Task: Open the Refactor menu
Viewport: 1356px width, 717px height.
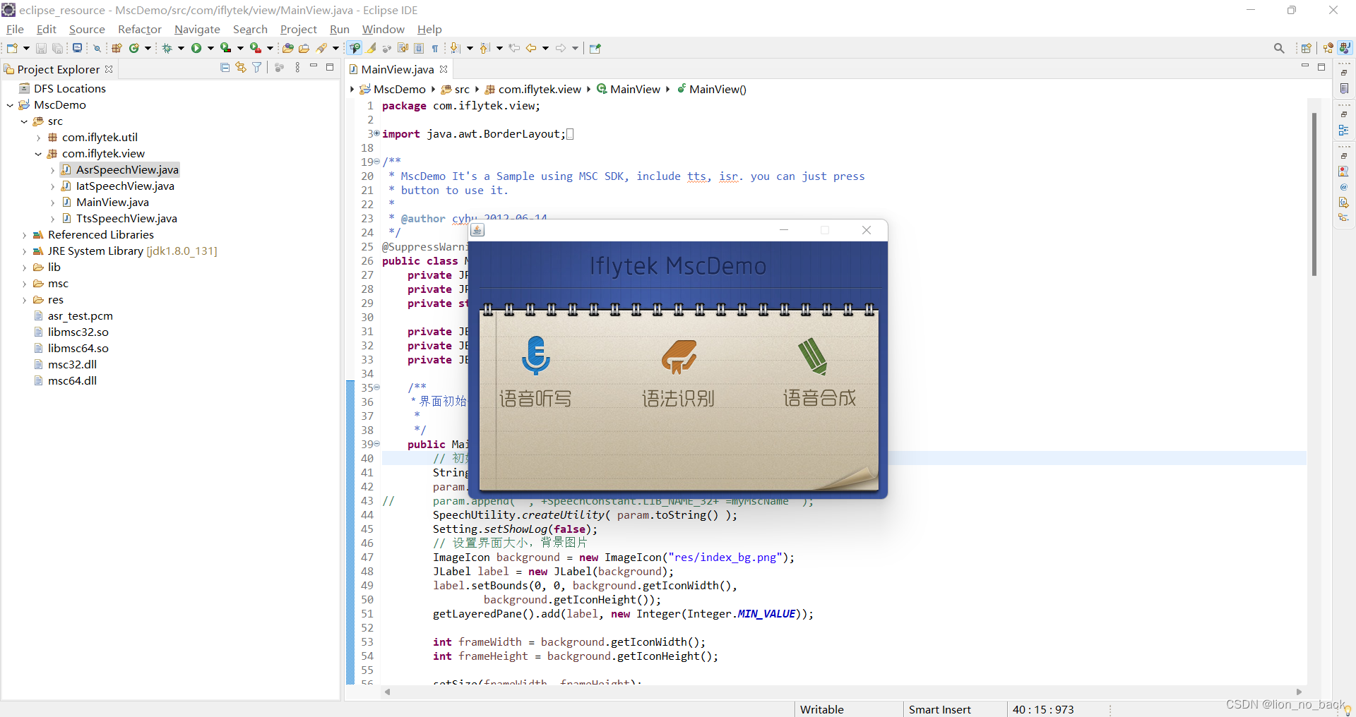Action: 139,29
